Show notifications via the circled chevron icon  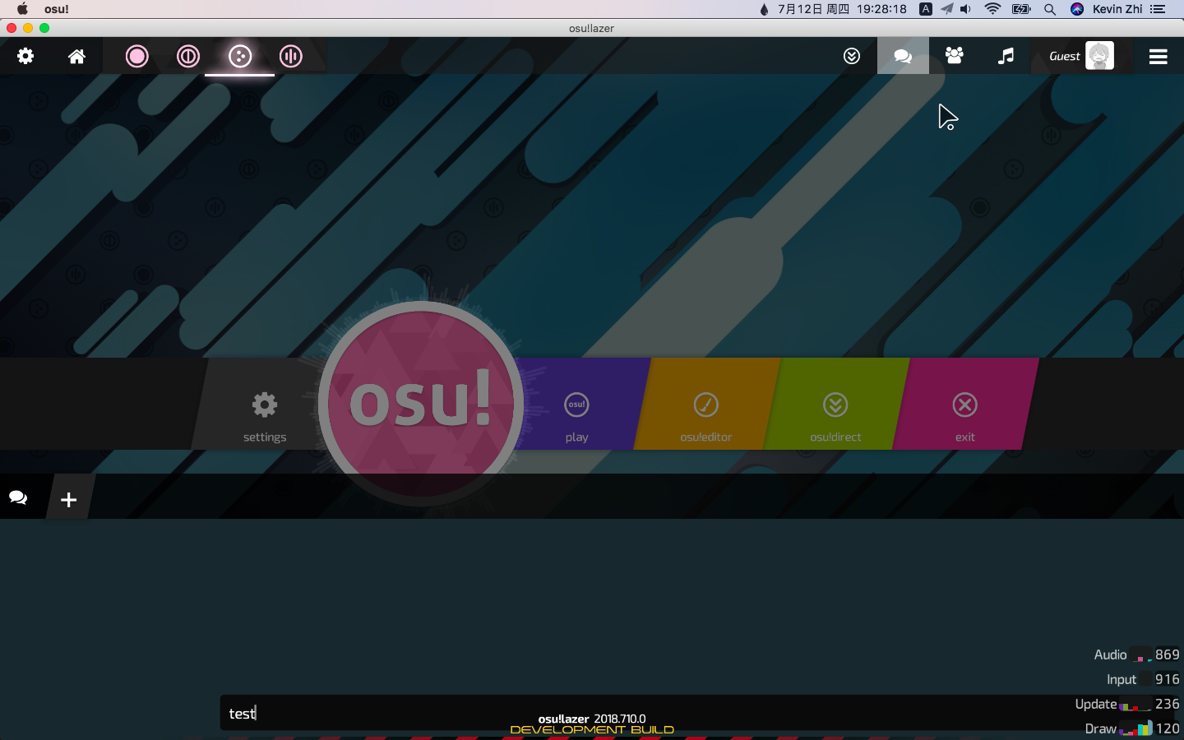pos(852,56)
